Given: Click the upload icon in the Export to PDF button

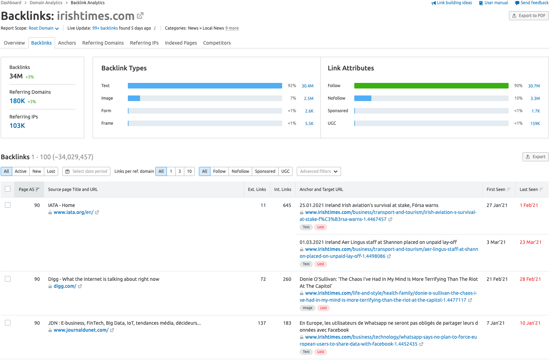Looking at the screenshot, I should tap(514, 16).
